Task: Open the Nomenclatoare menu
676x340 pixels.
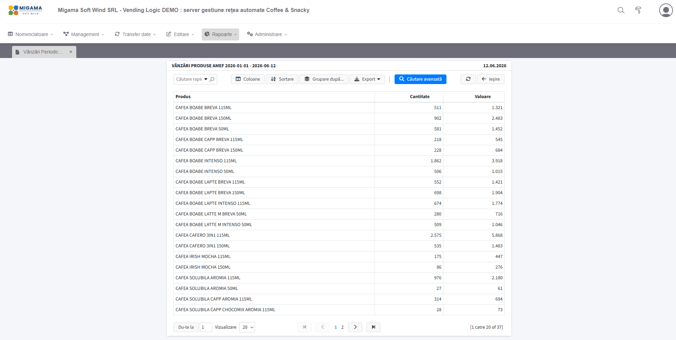Action: coord(31,34)
